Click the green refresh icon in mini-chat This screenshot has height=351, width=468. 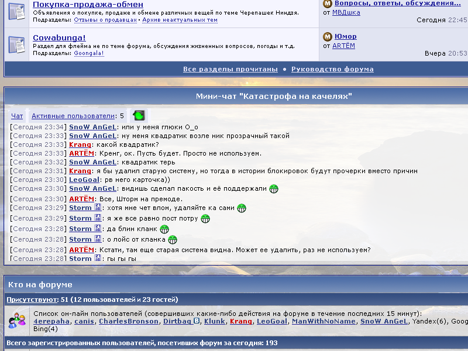(139, 115)
